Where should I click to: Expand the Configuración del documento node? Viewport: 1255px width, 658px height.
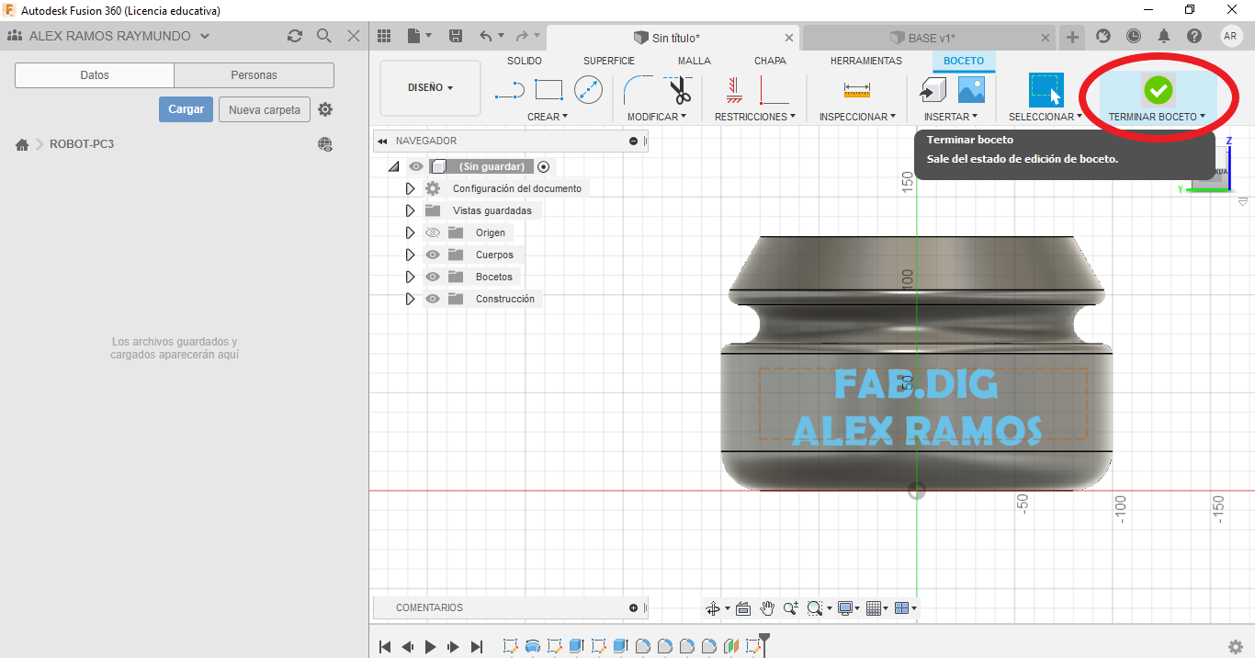pos(411,188)
